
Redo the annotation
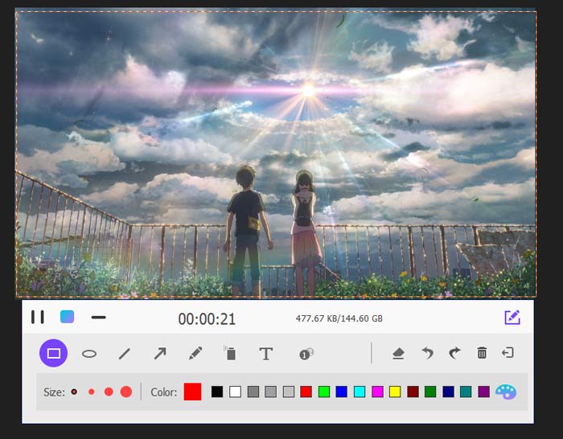454,353
